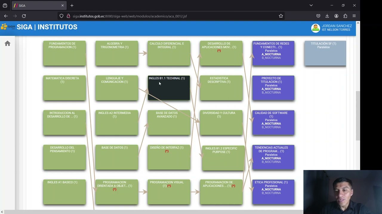The height and width of the screenshot is (214, 382).
Task: Click the browser back arrow
Action: (6, 16)
